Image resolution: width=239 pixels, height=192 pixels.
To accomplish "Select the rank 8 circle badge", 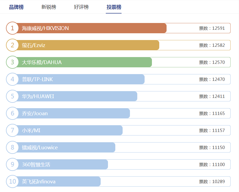I will (x=12, y=147).
